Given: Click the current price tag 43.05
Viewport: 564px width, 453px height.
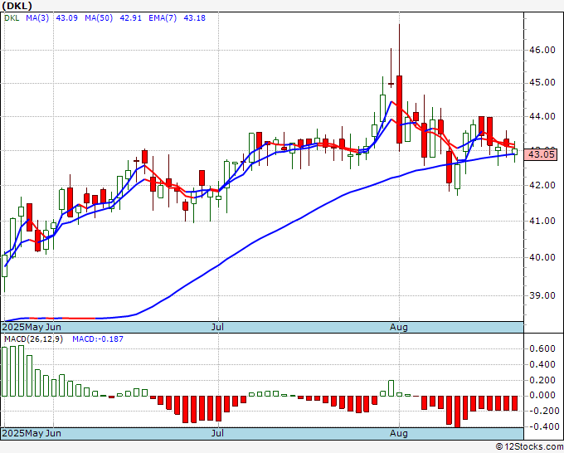Looking at the screenshot, I should (541, 155).
